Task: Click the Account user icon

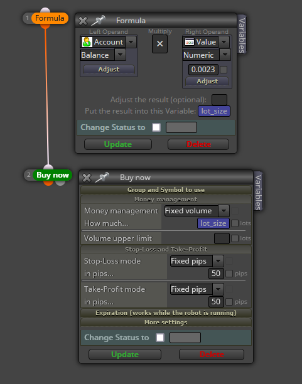Action: point(87,42)
